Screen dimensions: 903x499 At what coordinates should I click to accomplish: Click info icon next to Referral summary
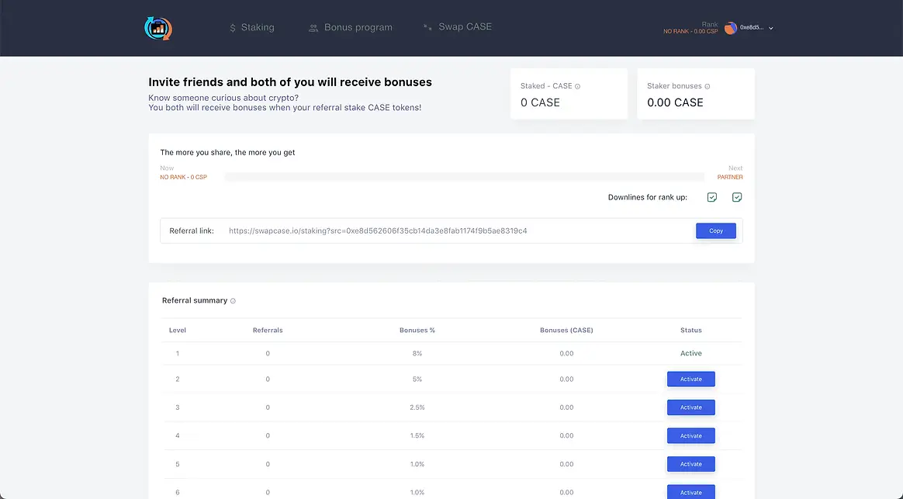[x=233, y=301]
